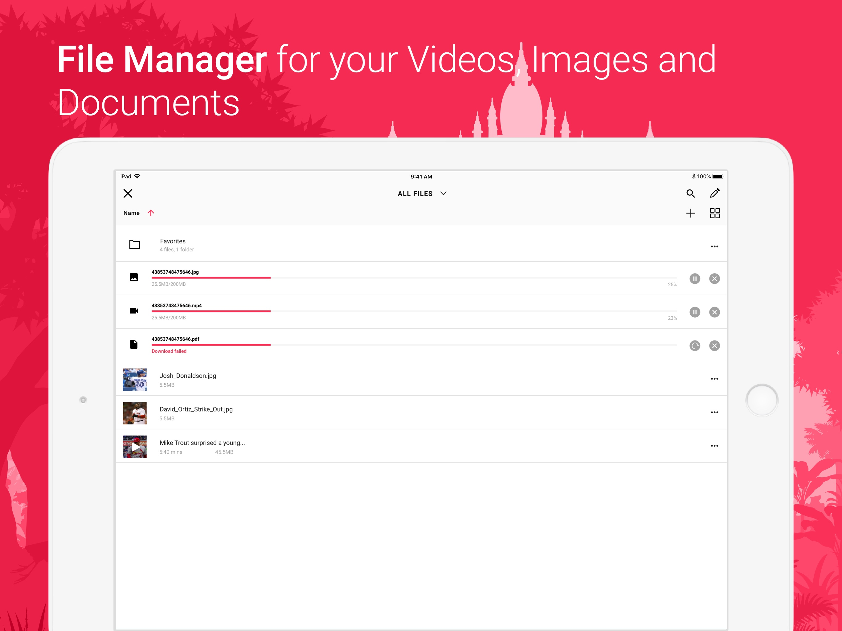Open Josh_Donaldson.jpg more options menu

coord(714,379)
